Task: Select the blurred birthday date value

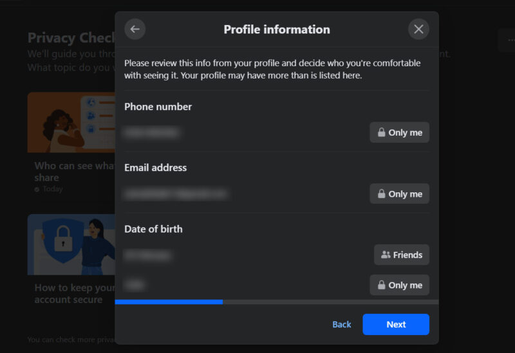Action: point(148,255)
